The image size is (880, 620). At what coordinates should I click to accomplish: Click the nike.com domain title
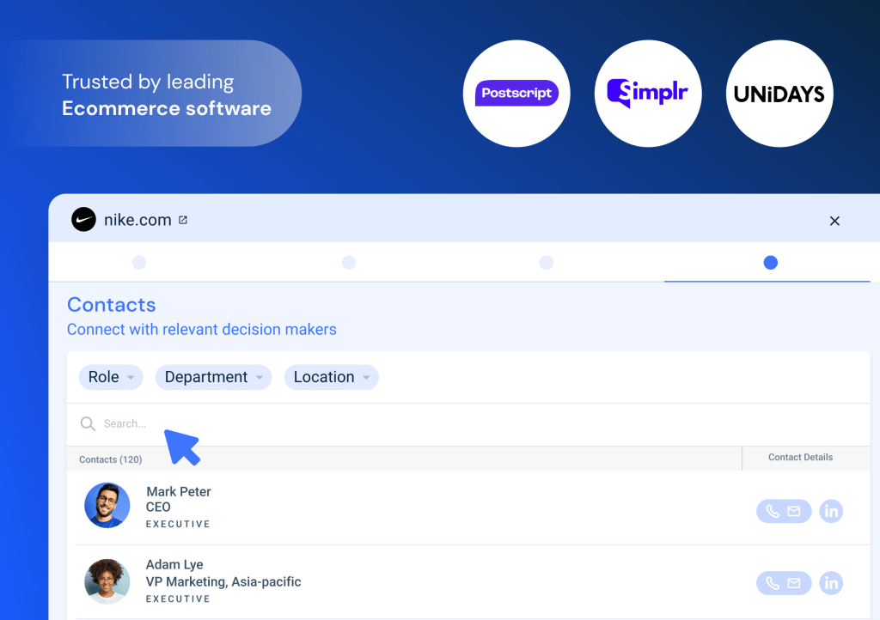point(137,220)
